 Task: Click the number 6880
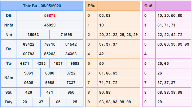click(50, 73)
